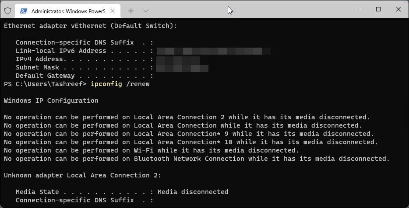Maximize the terminal window
The height and width of the screenshot is (208, 409).
378,9
